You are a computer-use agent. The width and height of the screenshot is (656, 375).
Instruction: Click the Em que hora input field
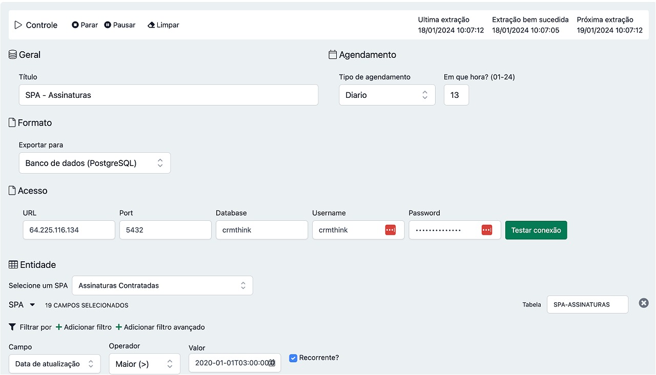[x=456, y=95]
